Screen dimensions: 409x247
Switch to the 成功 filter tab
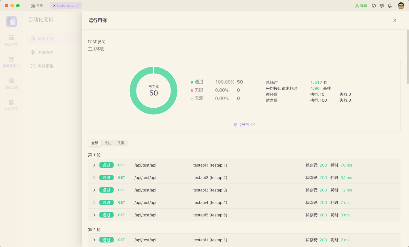pos(108,143)
